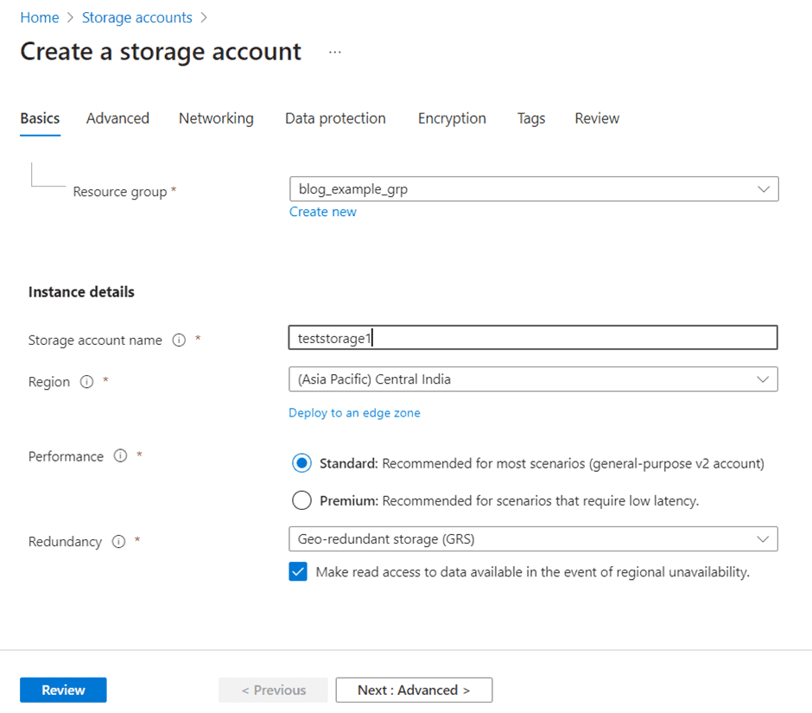Click the blue Review button
The height and width of the screenshot is (713, 812).
click(63, 690)
